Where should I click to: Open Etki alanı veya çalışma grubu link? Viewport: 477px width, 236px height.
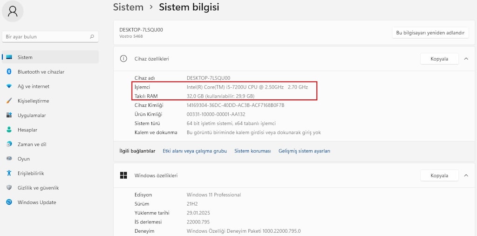coord(195,151)
